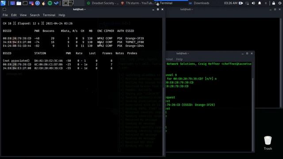Click station DA:A1:19:E2:5C:AA

(x=48, y=61)
